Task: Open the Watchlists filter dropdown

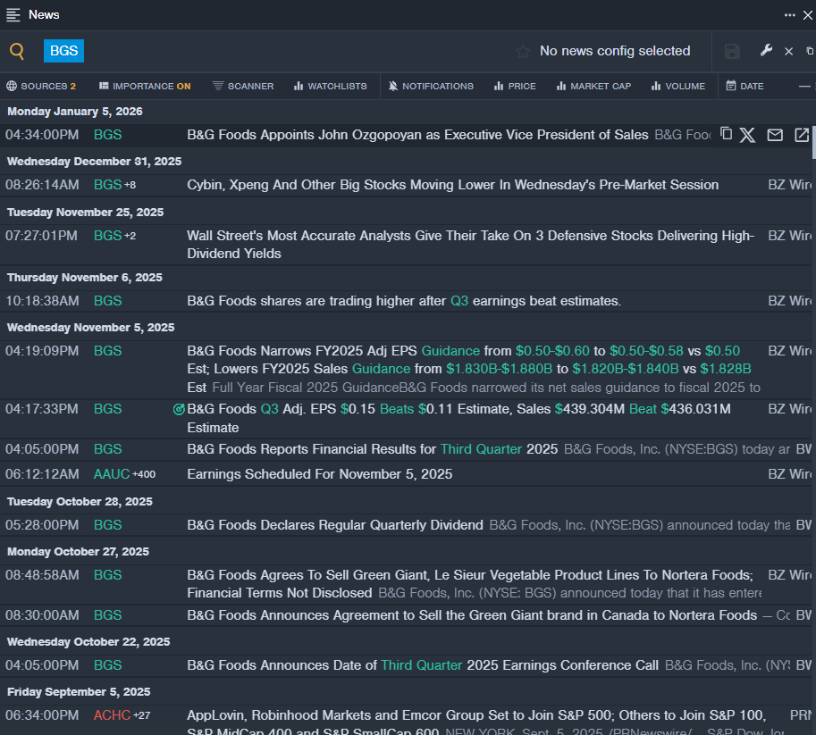Action: (x=330, y=87)
